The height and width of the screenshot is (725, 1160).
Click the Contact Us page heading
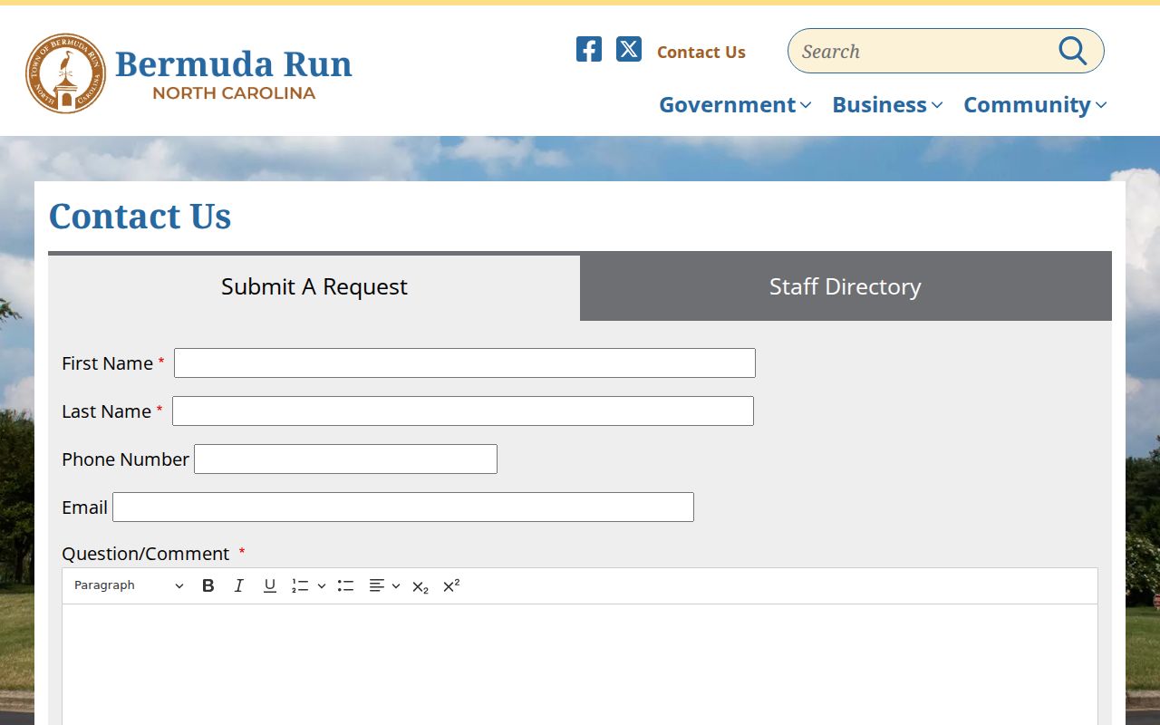tap(140, 217)
